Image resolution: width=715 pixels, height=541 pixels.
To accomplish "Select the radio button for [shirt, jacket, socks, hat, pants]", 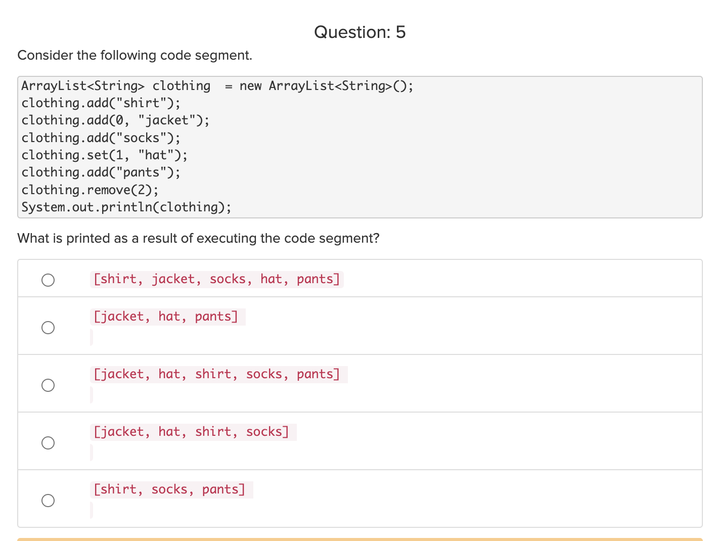I will pyautogui.click(x=48, y=279).
